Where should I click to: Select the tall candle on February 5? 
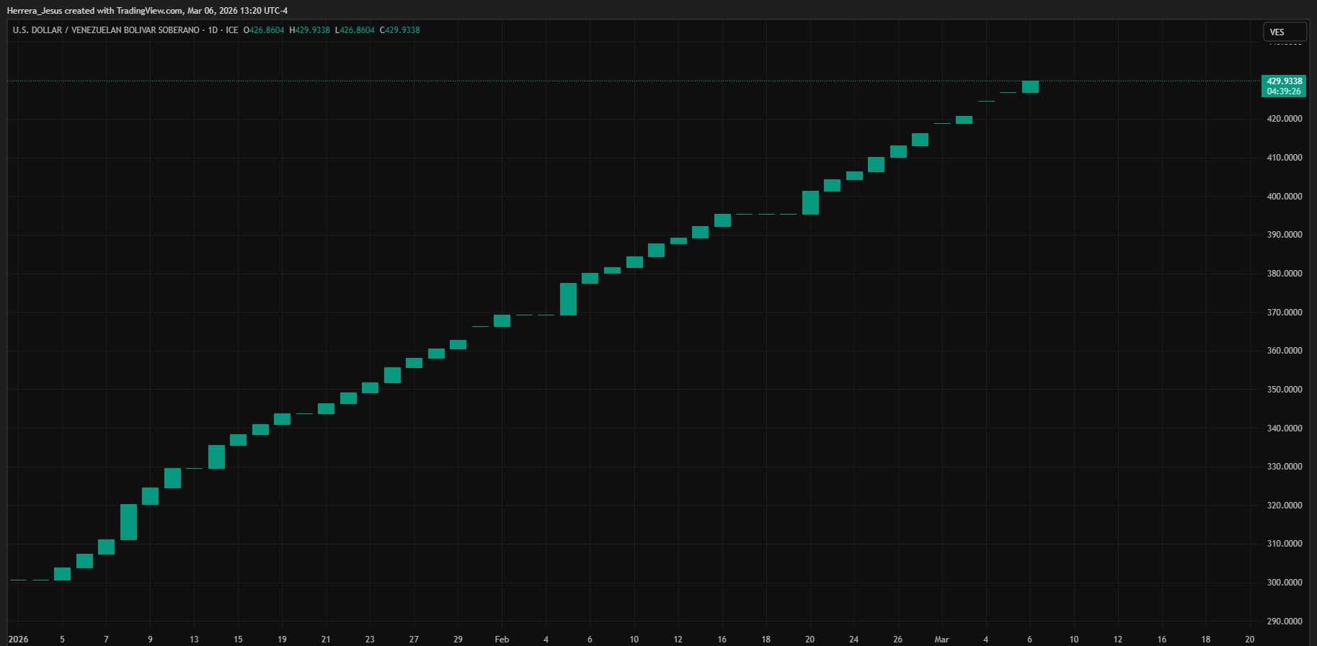point(568,299)
